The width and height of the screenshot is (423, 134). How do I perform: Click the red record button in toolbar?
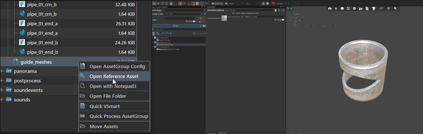[273, 4]
